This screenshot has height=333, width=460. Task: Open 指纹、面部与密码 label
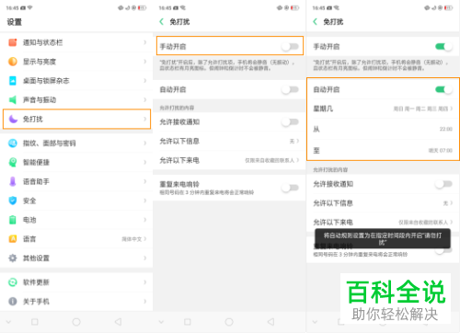pyautogui.click(x=50, y=144)
